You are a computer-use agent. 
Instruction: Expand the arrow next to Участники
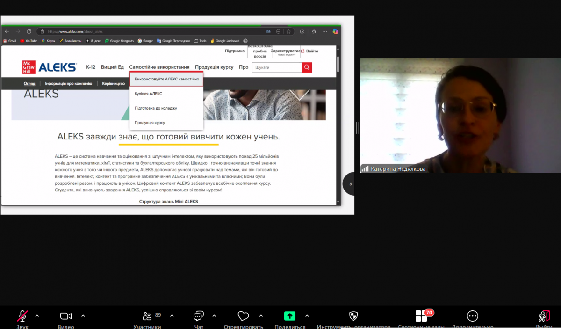tap(172, 315)
